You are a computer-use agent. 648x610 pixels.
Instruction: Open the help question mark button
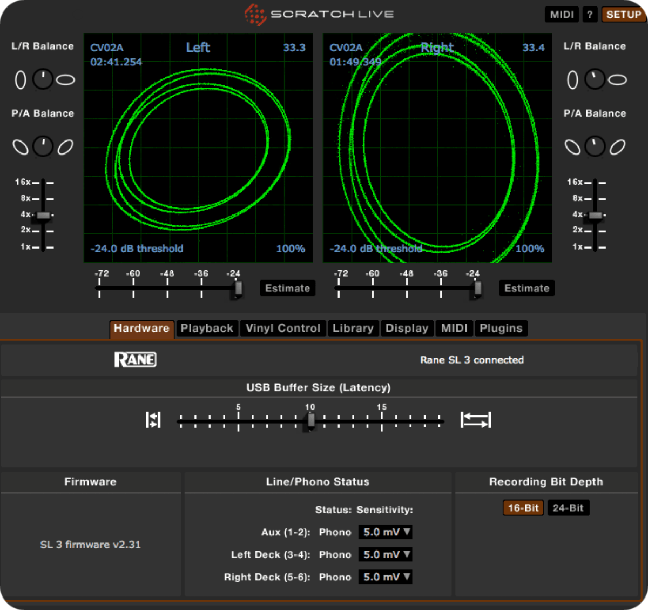pos(590,15)
